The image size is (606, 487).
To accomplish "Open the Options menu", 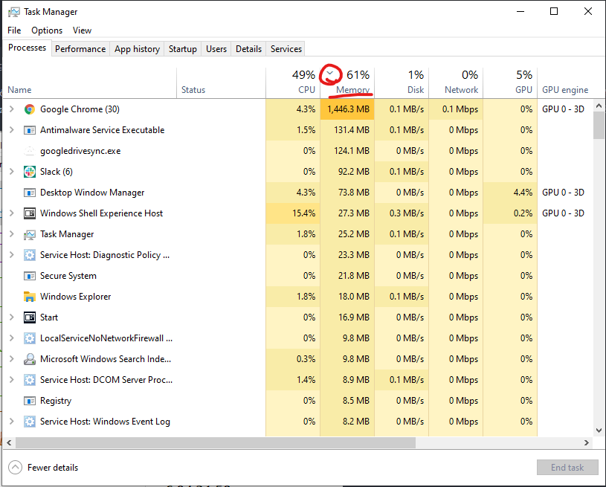I will (47, 30).
